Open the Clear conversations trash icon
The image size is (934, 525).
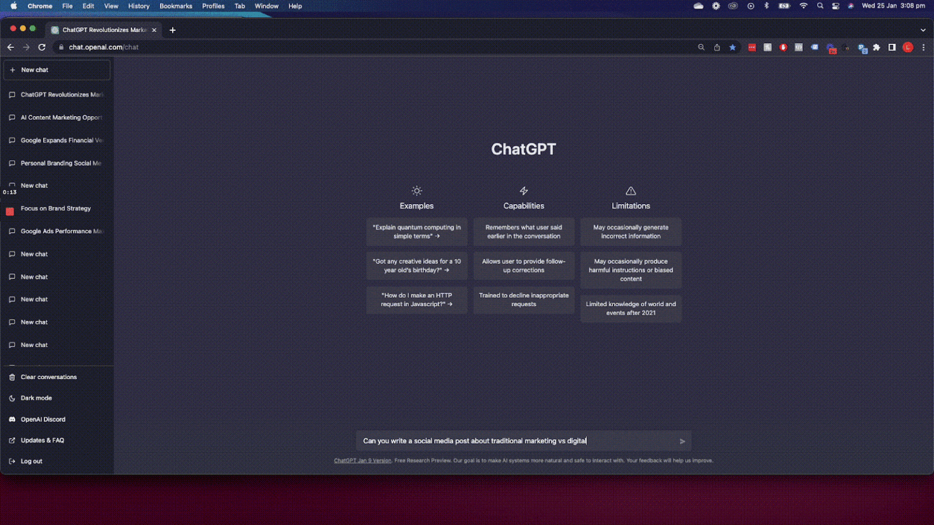click(x=12, y=377)
